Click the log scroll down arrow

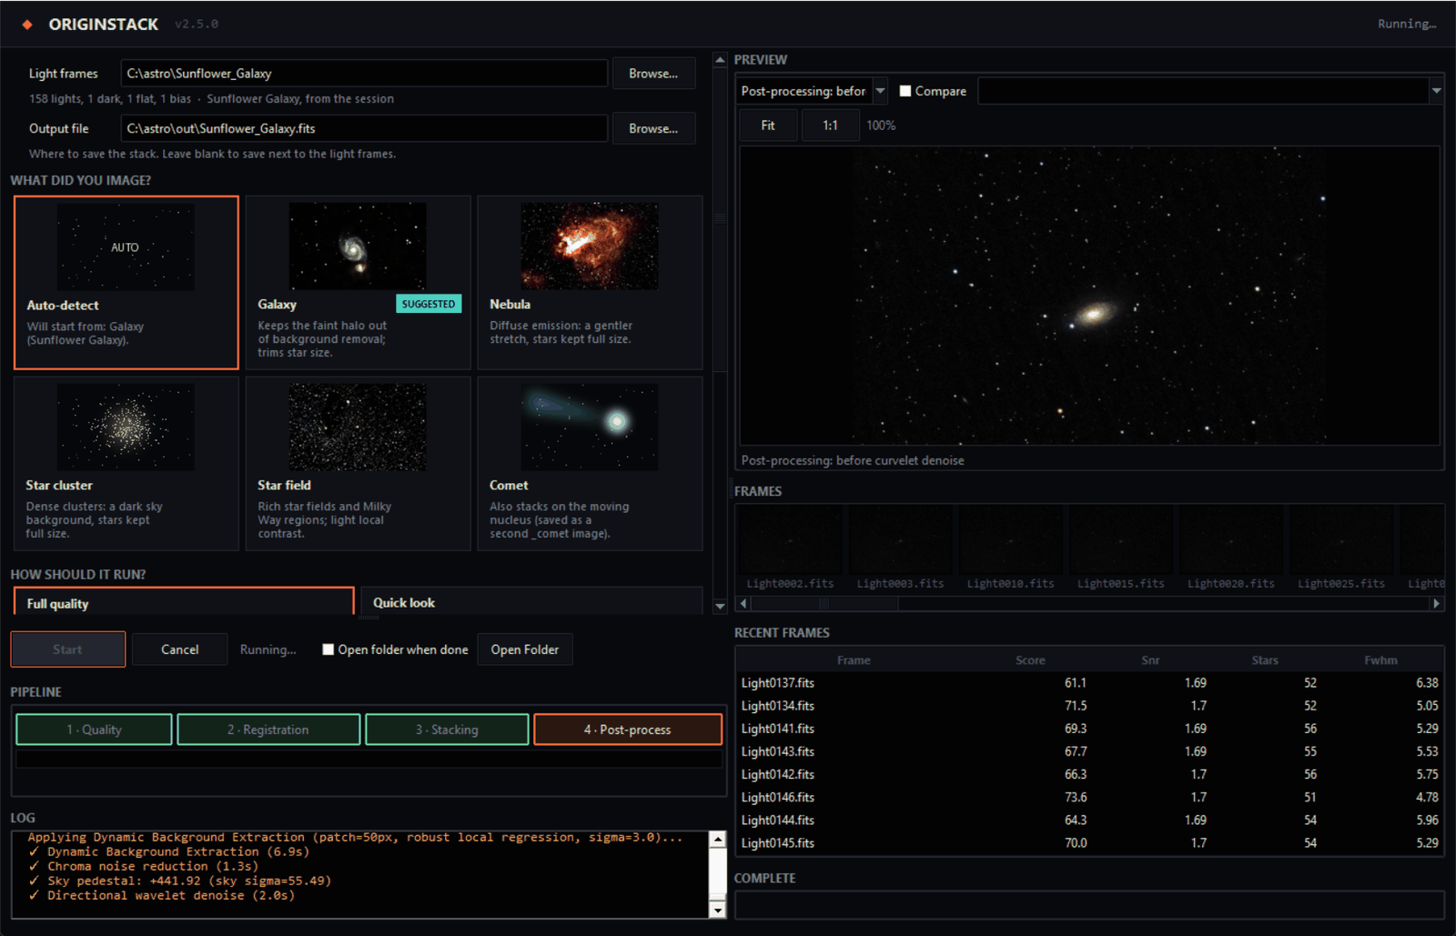point(717,910)
